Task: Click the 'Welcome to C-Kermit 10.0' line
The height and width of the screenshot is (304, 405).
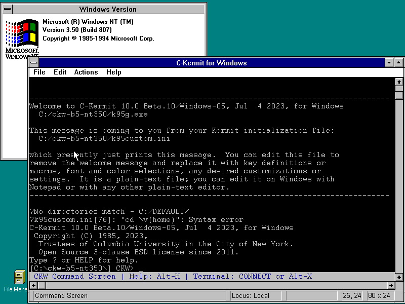Action: pos(186,106)
